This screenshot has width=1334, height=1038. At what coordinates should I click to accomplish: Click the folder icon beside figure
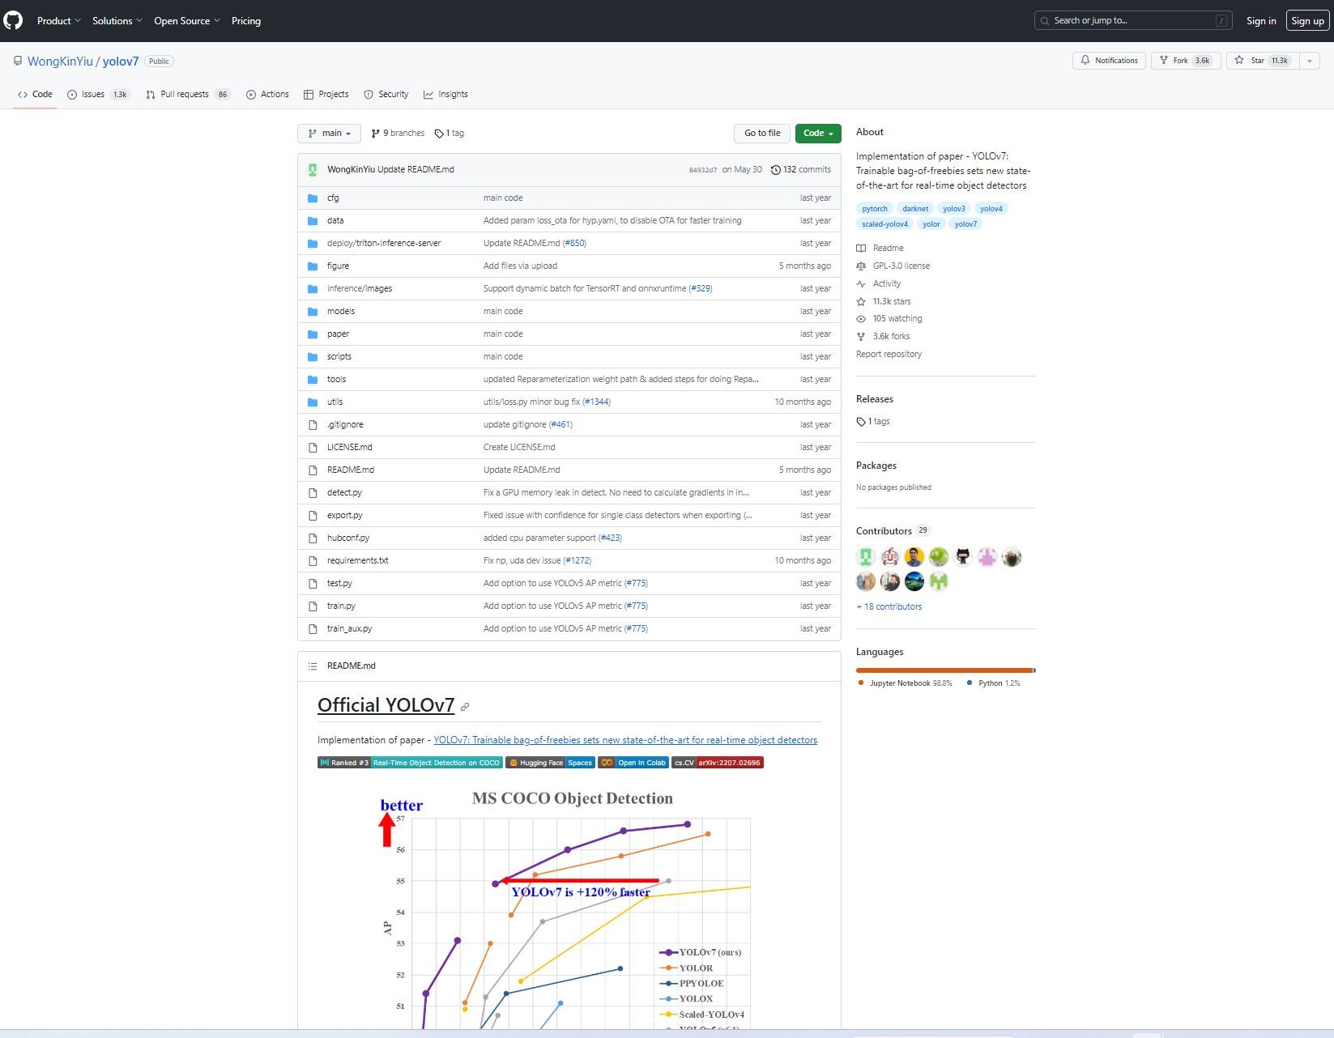coord(313,266)
